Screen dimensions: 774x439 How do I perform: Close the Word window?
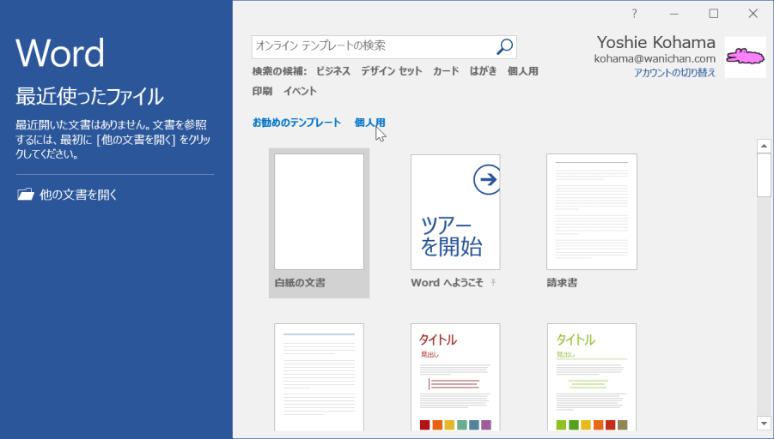753,14
